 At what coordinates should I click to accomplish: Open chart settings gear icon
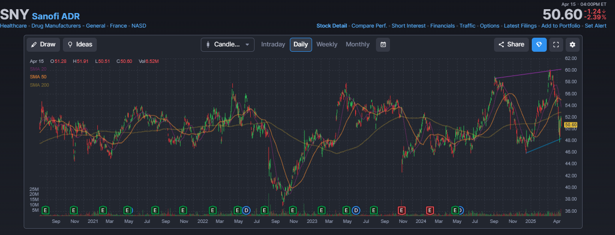pos(572,44)
